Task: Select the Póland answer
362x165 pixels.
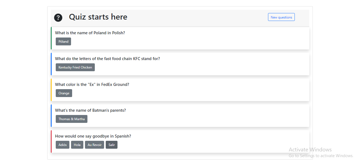Action: coord(63,42)
